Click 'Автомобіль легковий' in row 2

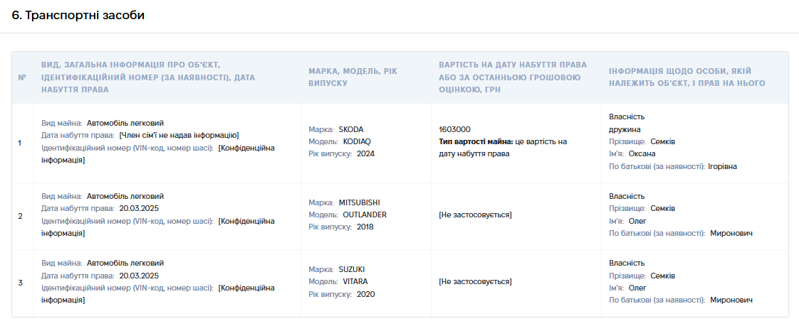click(125, 196)
